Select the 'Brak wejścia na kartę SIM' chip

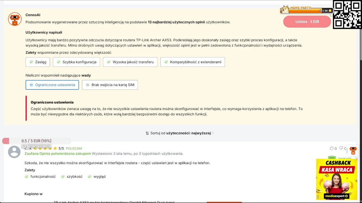(110, 85)
